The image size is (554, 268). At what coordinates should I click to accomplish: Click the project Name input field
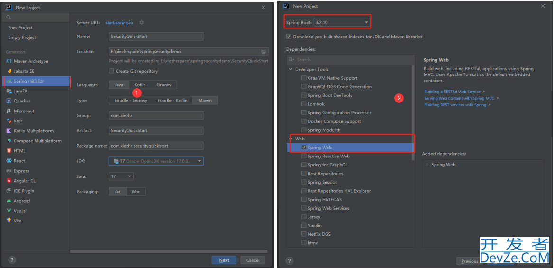click(156, 37)
